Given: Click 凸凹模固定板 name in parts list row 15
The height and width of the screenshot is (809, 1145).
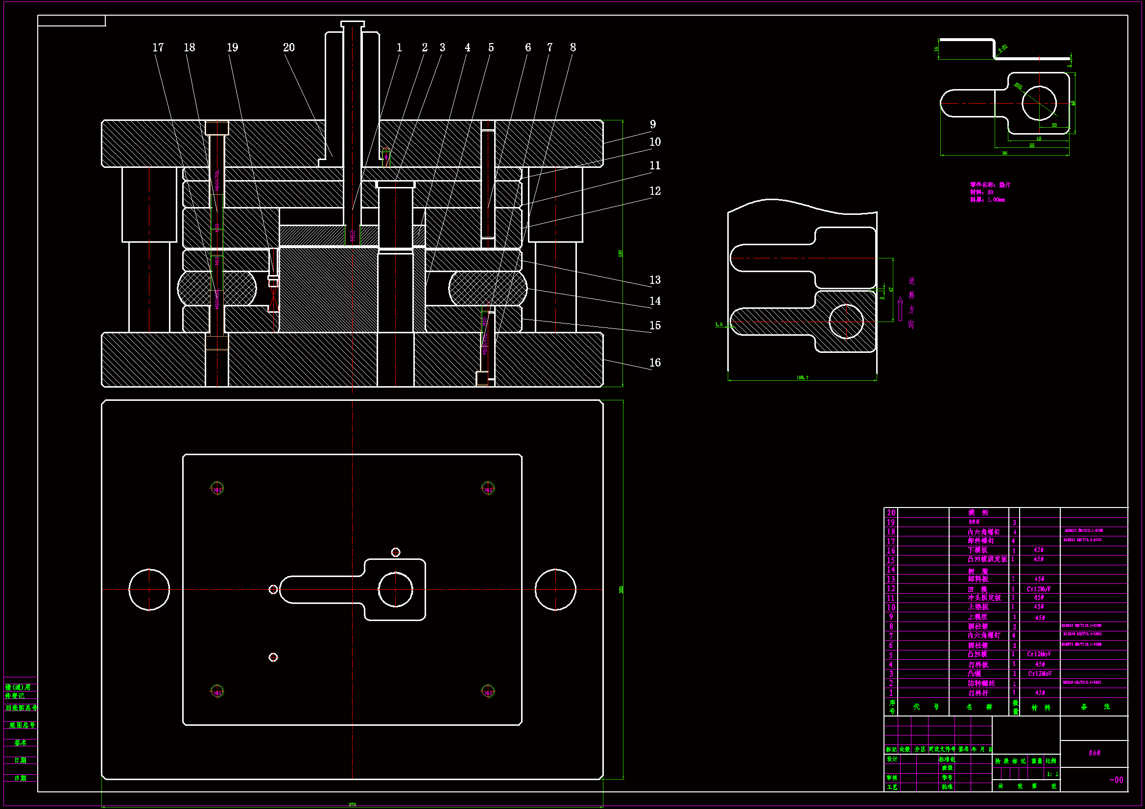Looking at the screenshot, I should pyautogui.click(x=987, y=559).
